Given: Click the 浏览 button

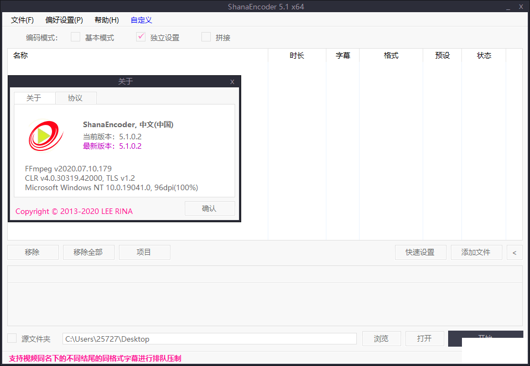Looking at the screenshot, I should (x=382, y=338).
